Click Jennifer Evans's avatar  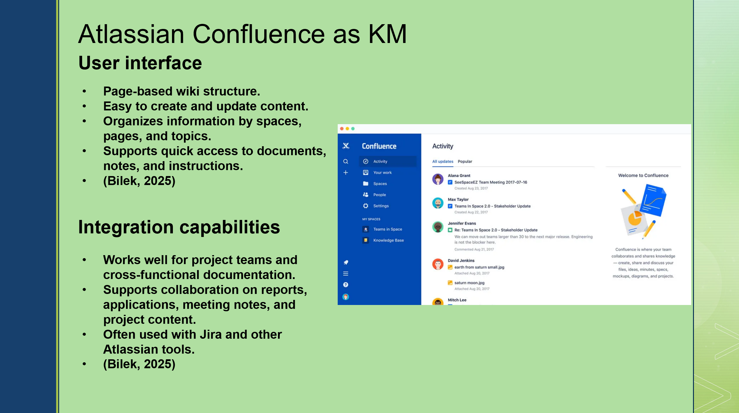click(438, 227)
